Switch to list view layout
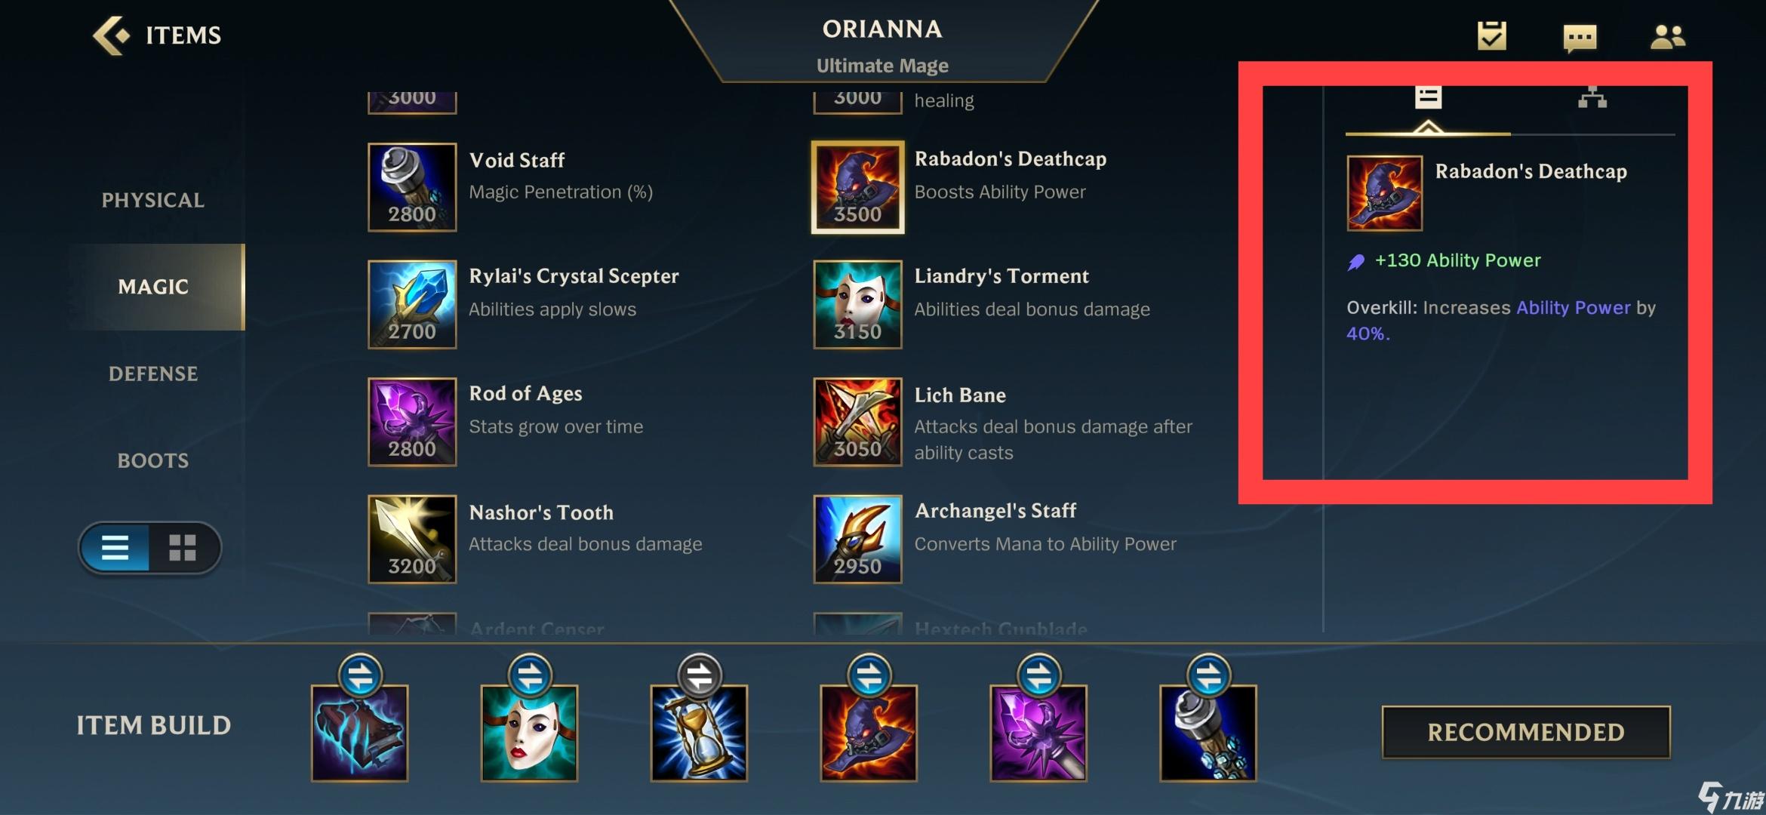This screenshot has width=1766, height=815. point(115,547)
